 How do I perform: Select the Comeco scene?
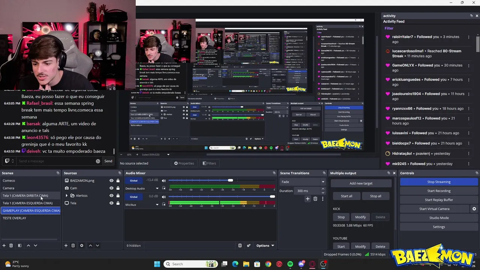point(30,180)
